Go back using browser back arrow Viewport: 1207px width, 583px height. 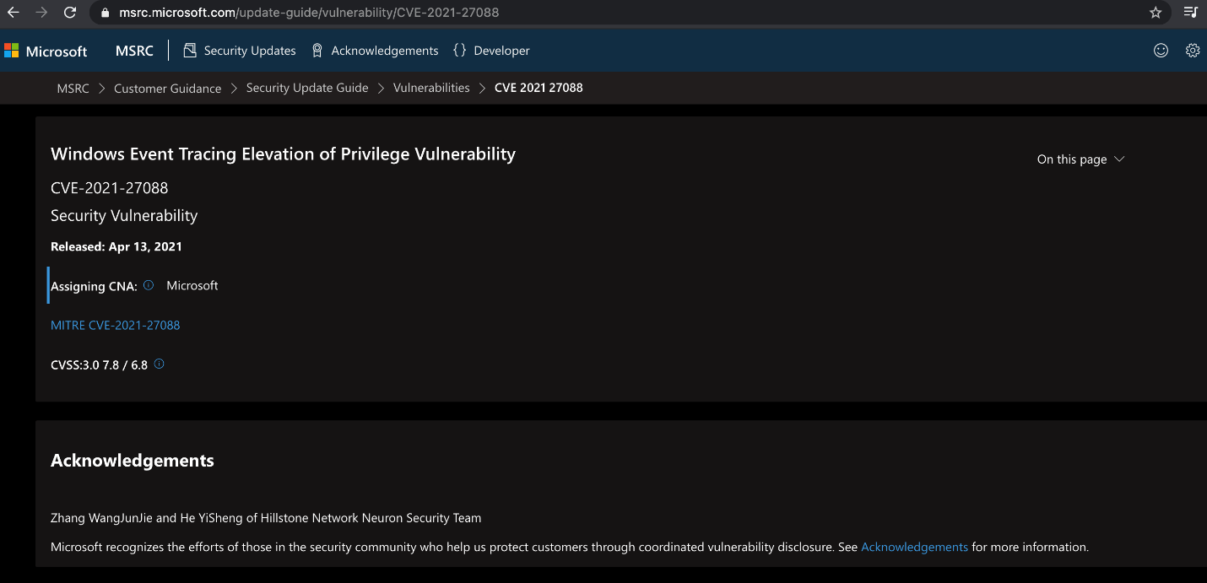[x=14, y=13]
